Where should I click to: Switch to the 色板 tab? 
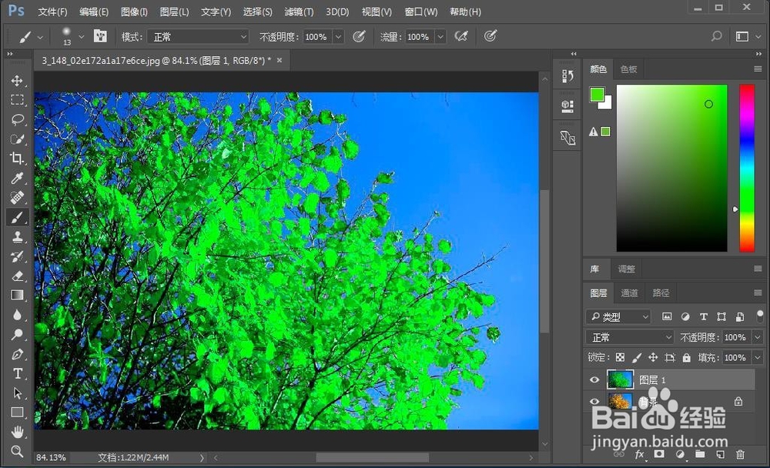628,69
